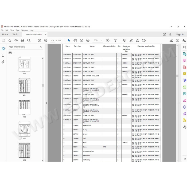Click the 'NO LONGER AVAILABLE' name cell
Screen dimensions: 187x187
coord(92,76)
